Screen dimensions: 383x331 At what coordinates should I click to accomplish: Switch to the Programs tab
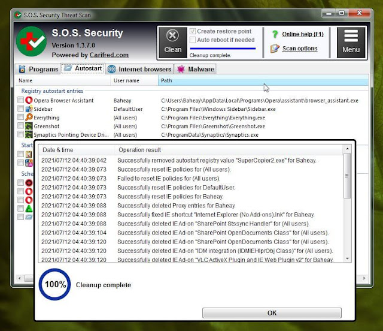pyautogui.click(x=38, y=69)
